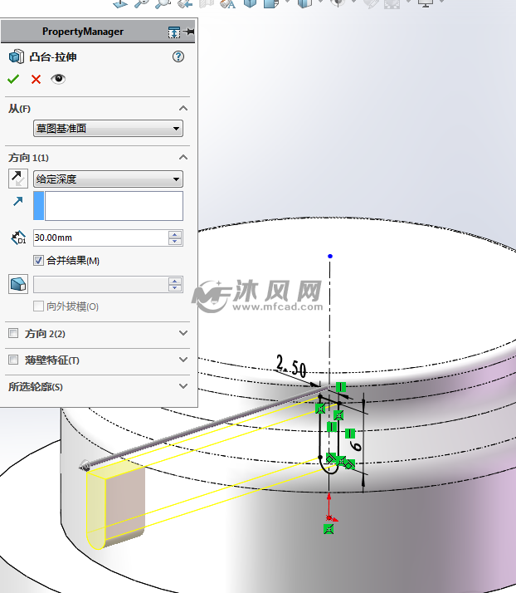516x593 pixels.
Task: Toggle detailed preview eye icon
Action: pyautogui.click(x=58, y=79)
